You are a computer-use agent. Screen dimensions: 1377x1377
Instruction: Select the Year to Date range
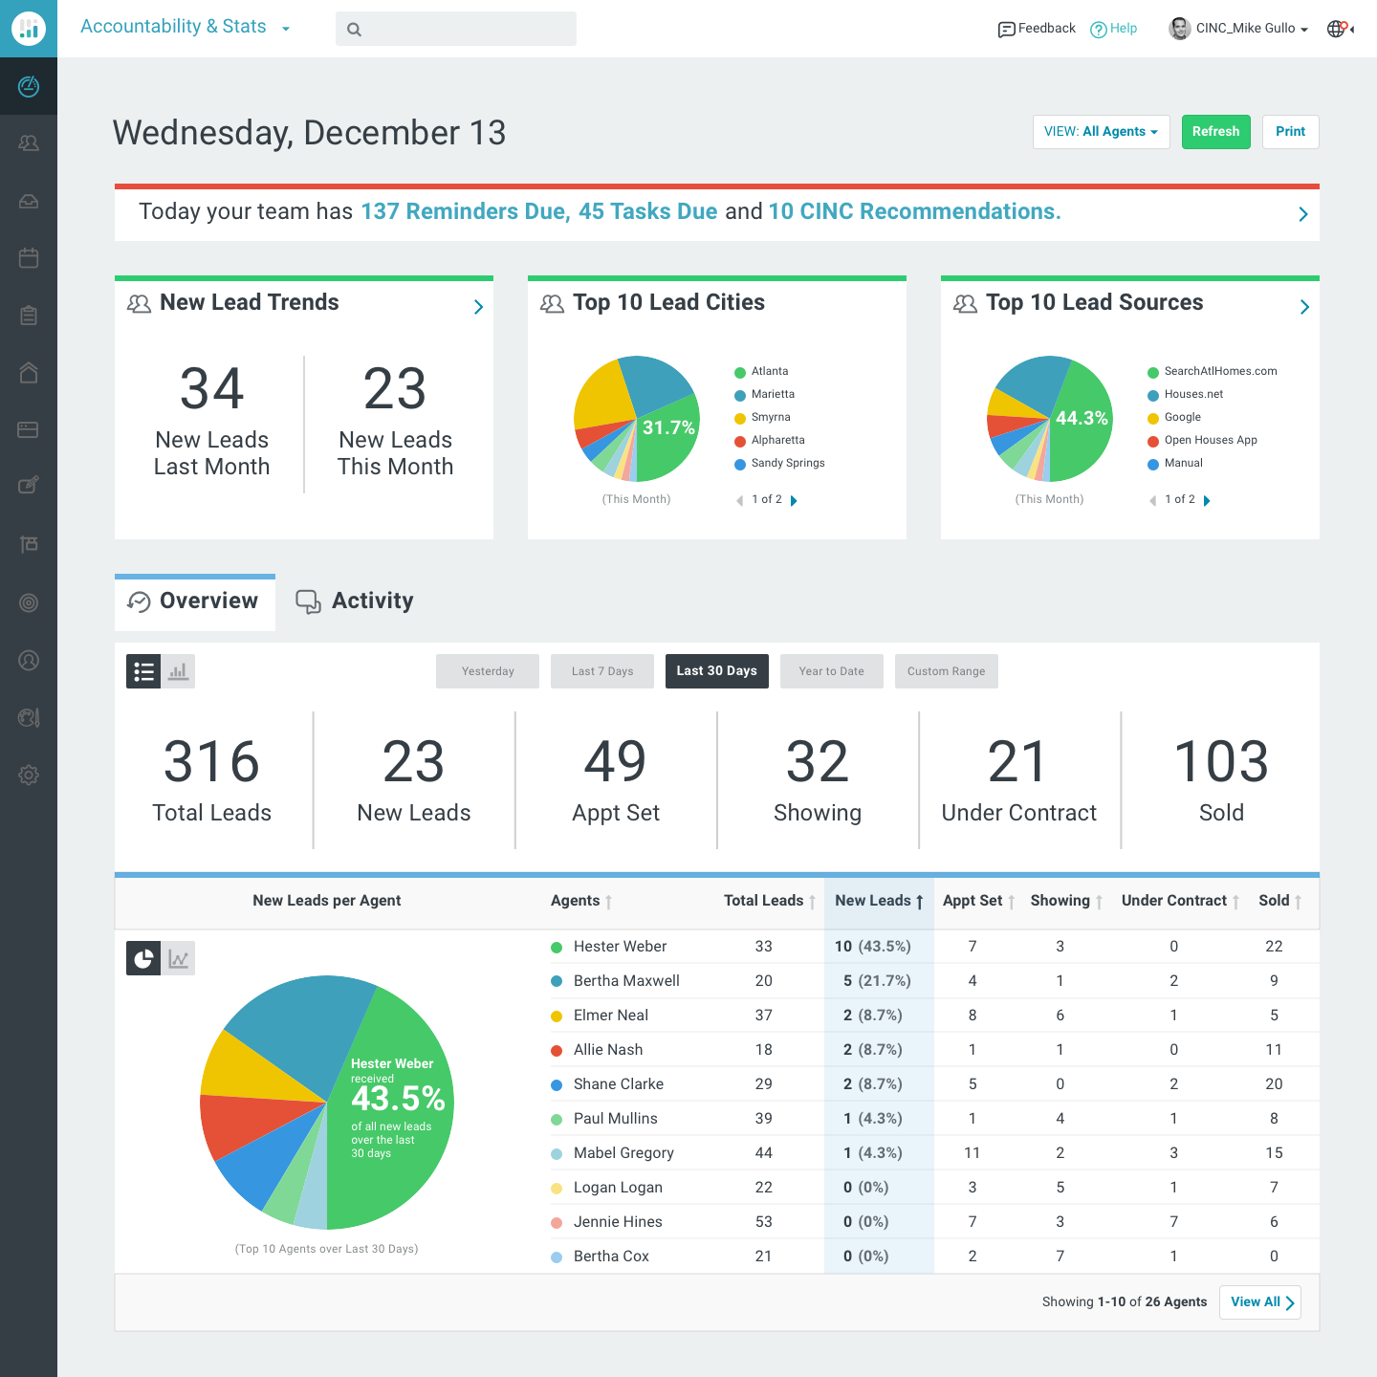832,671
